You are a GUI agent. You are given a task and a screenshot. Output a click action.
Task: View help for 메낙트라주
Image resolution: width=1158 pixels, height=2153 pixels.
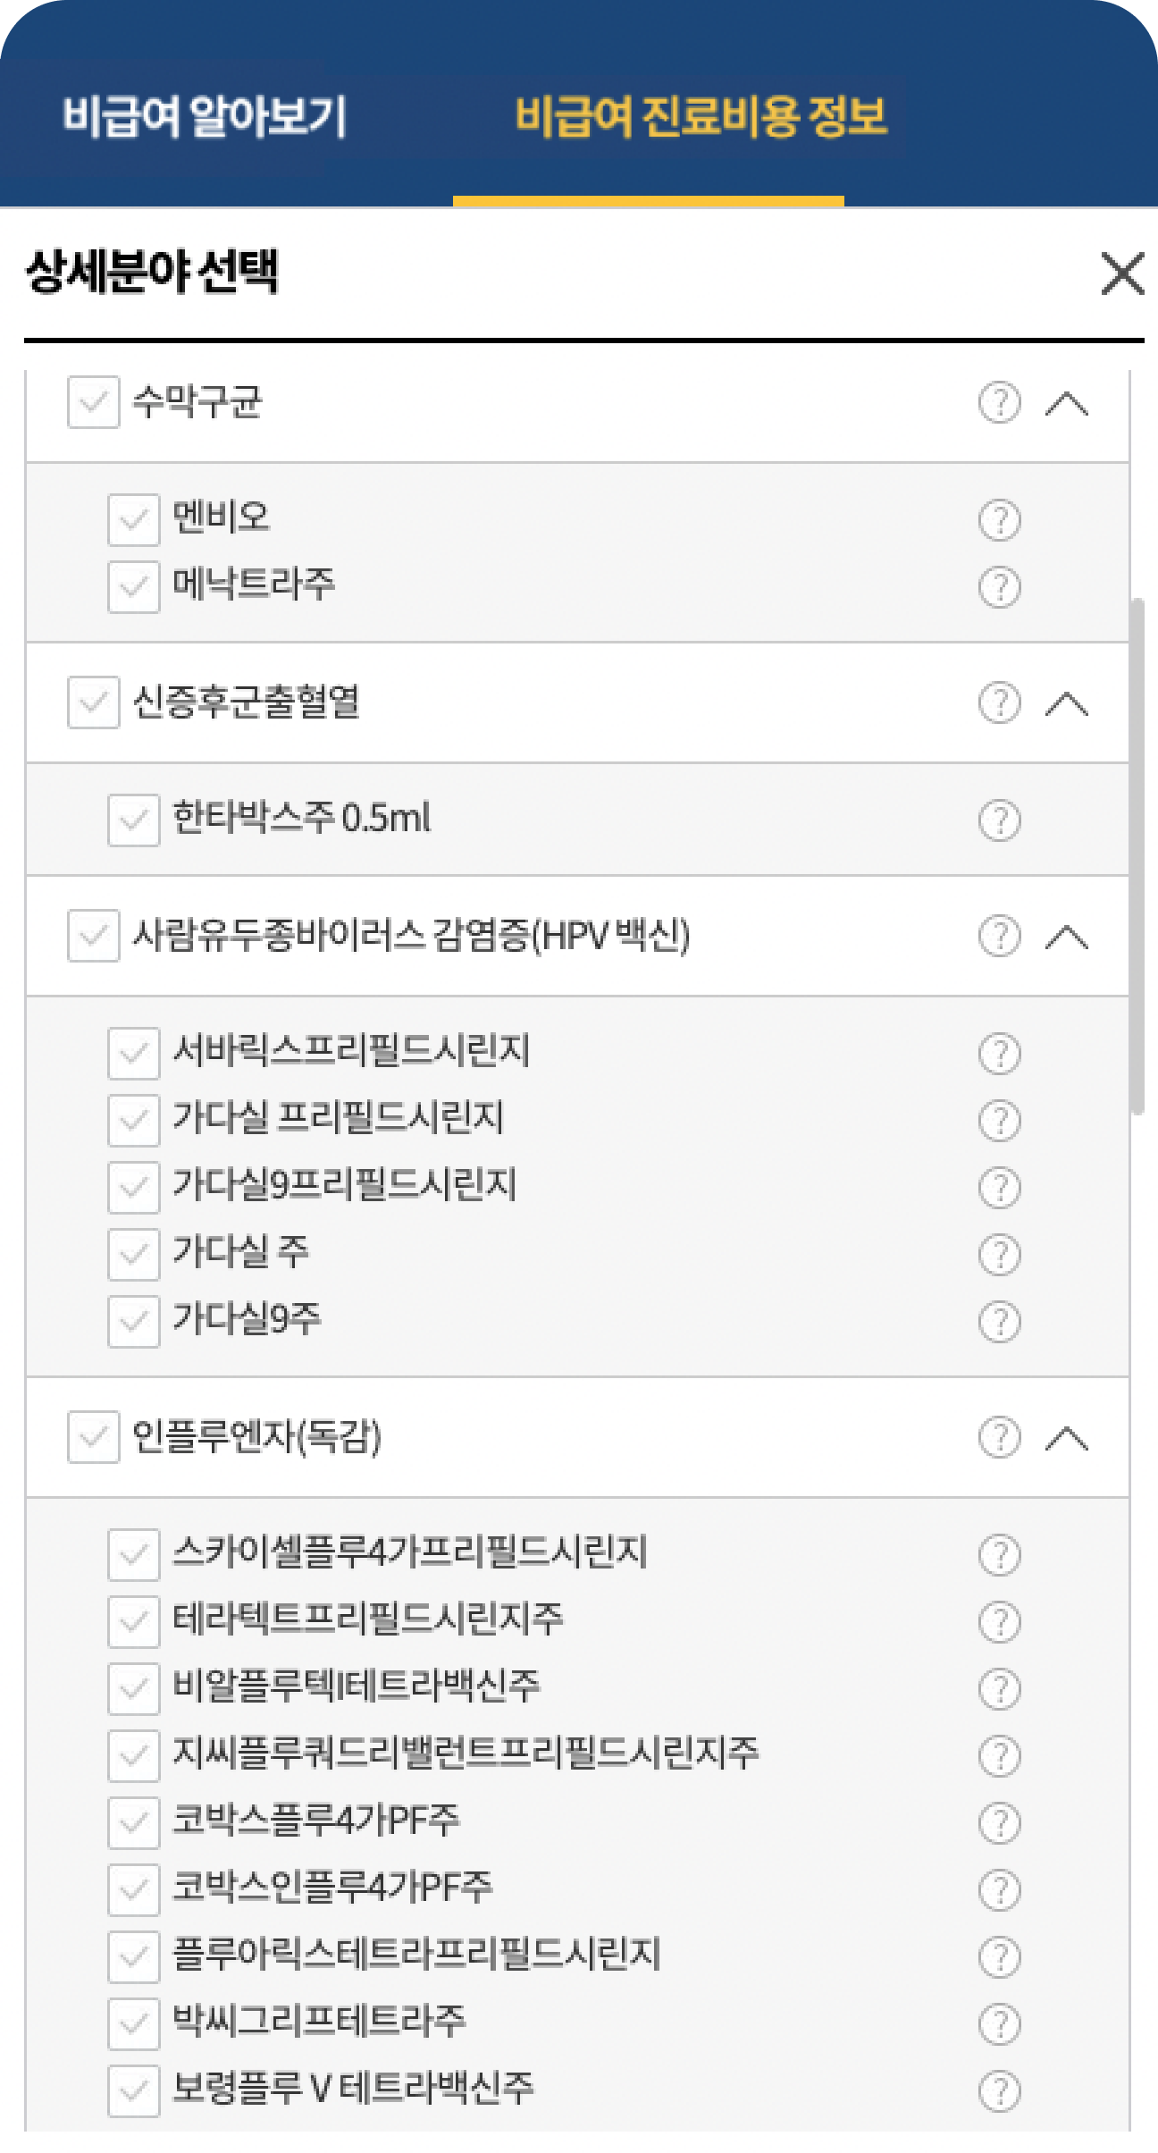[998, 587]
